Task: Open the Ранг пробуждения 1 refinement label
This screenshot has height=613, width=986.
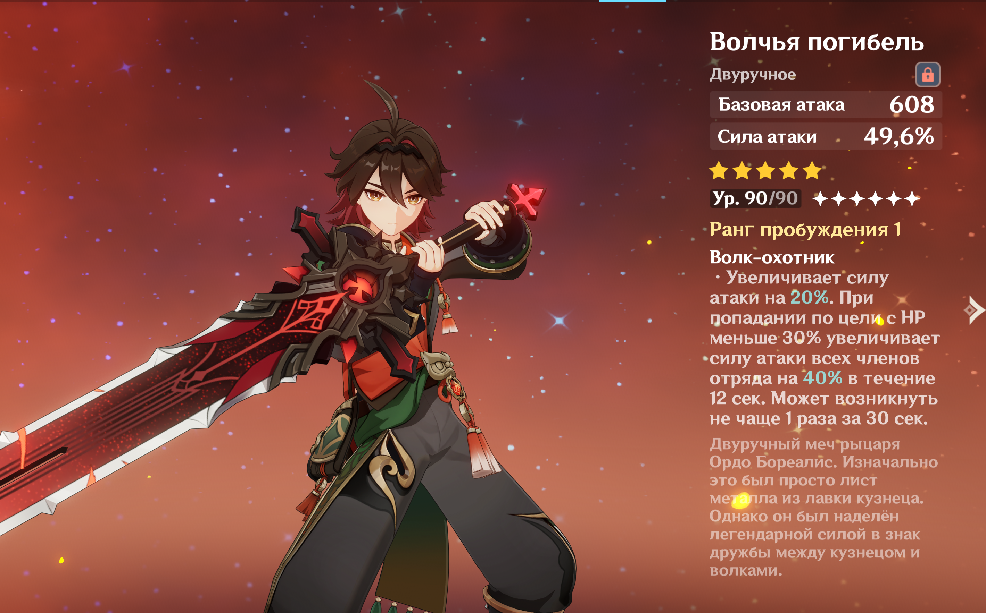Action: [805, 229]
